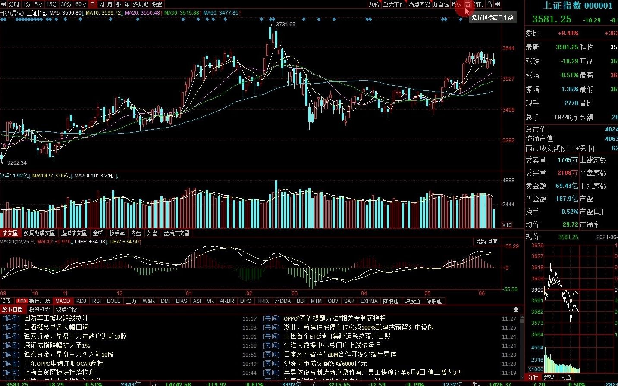The width and height of the screenshot is (618, 386).
Task: Click 日线(复权) adjustment label
Action: pos(12,13)
